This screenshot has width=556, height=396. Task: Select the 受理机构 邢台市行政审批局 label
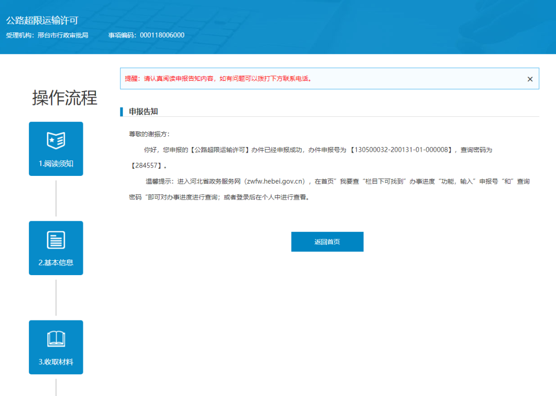click(x=47, y=35)
